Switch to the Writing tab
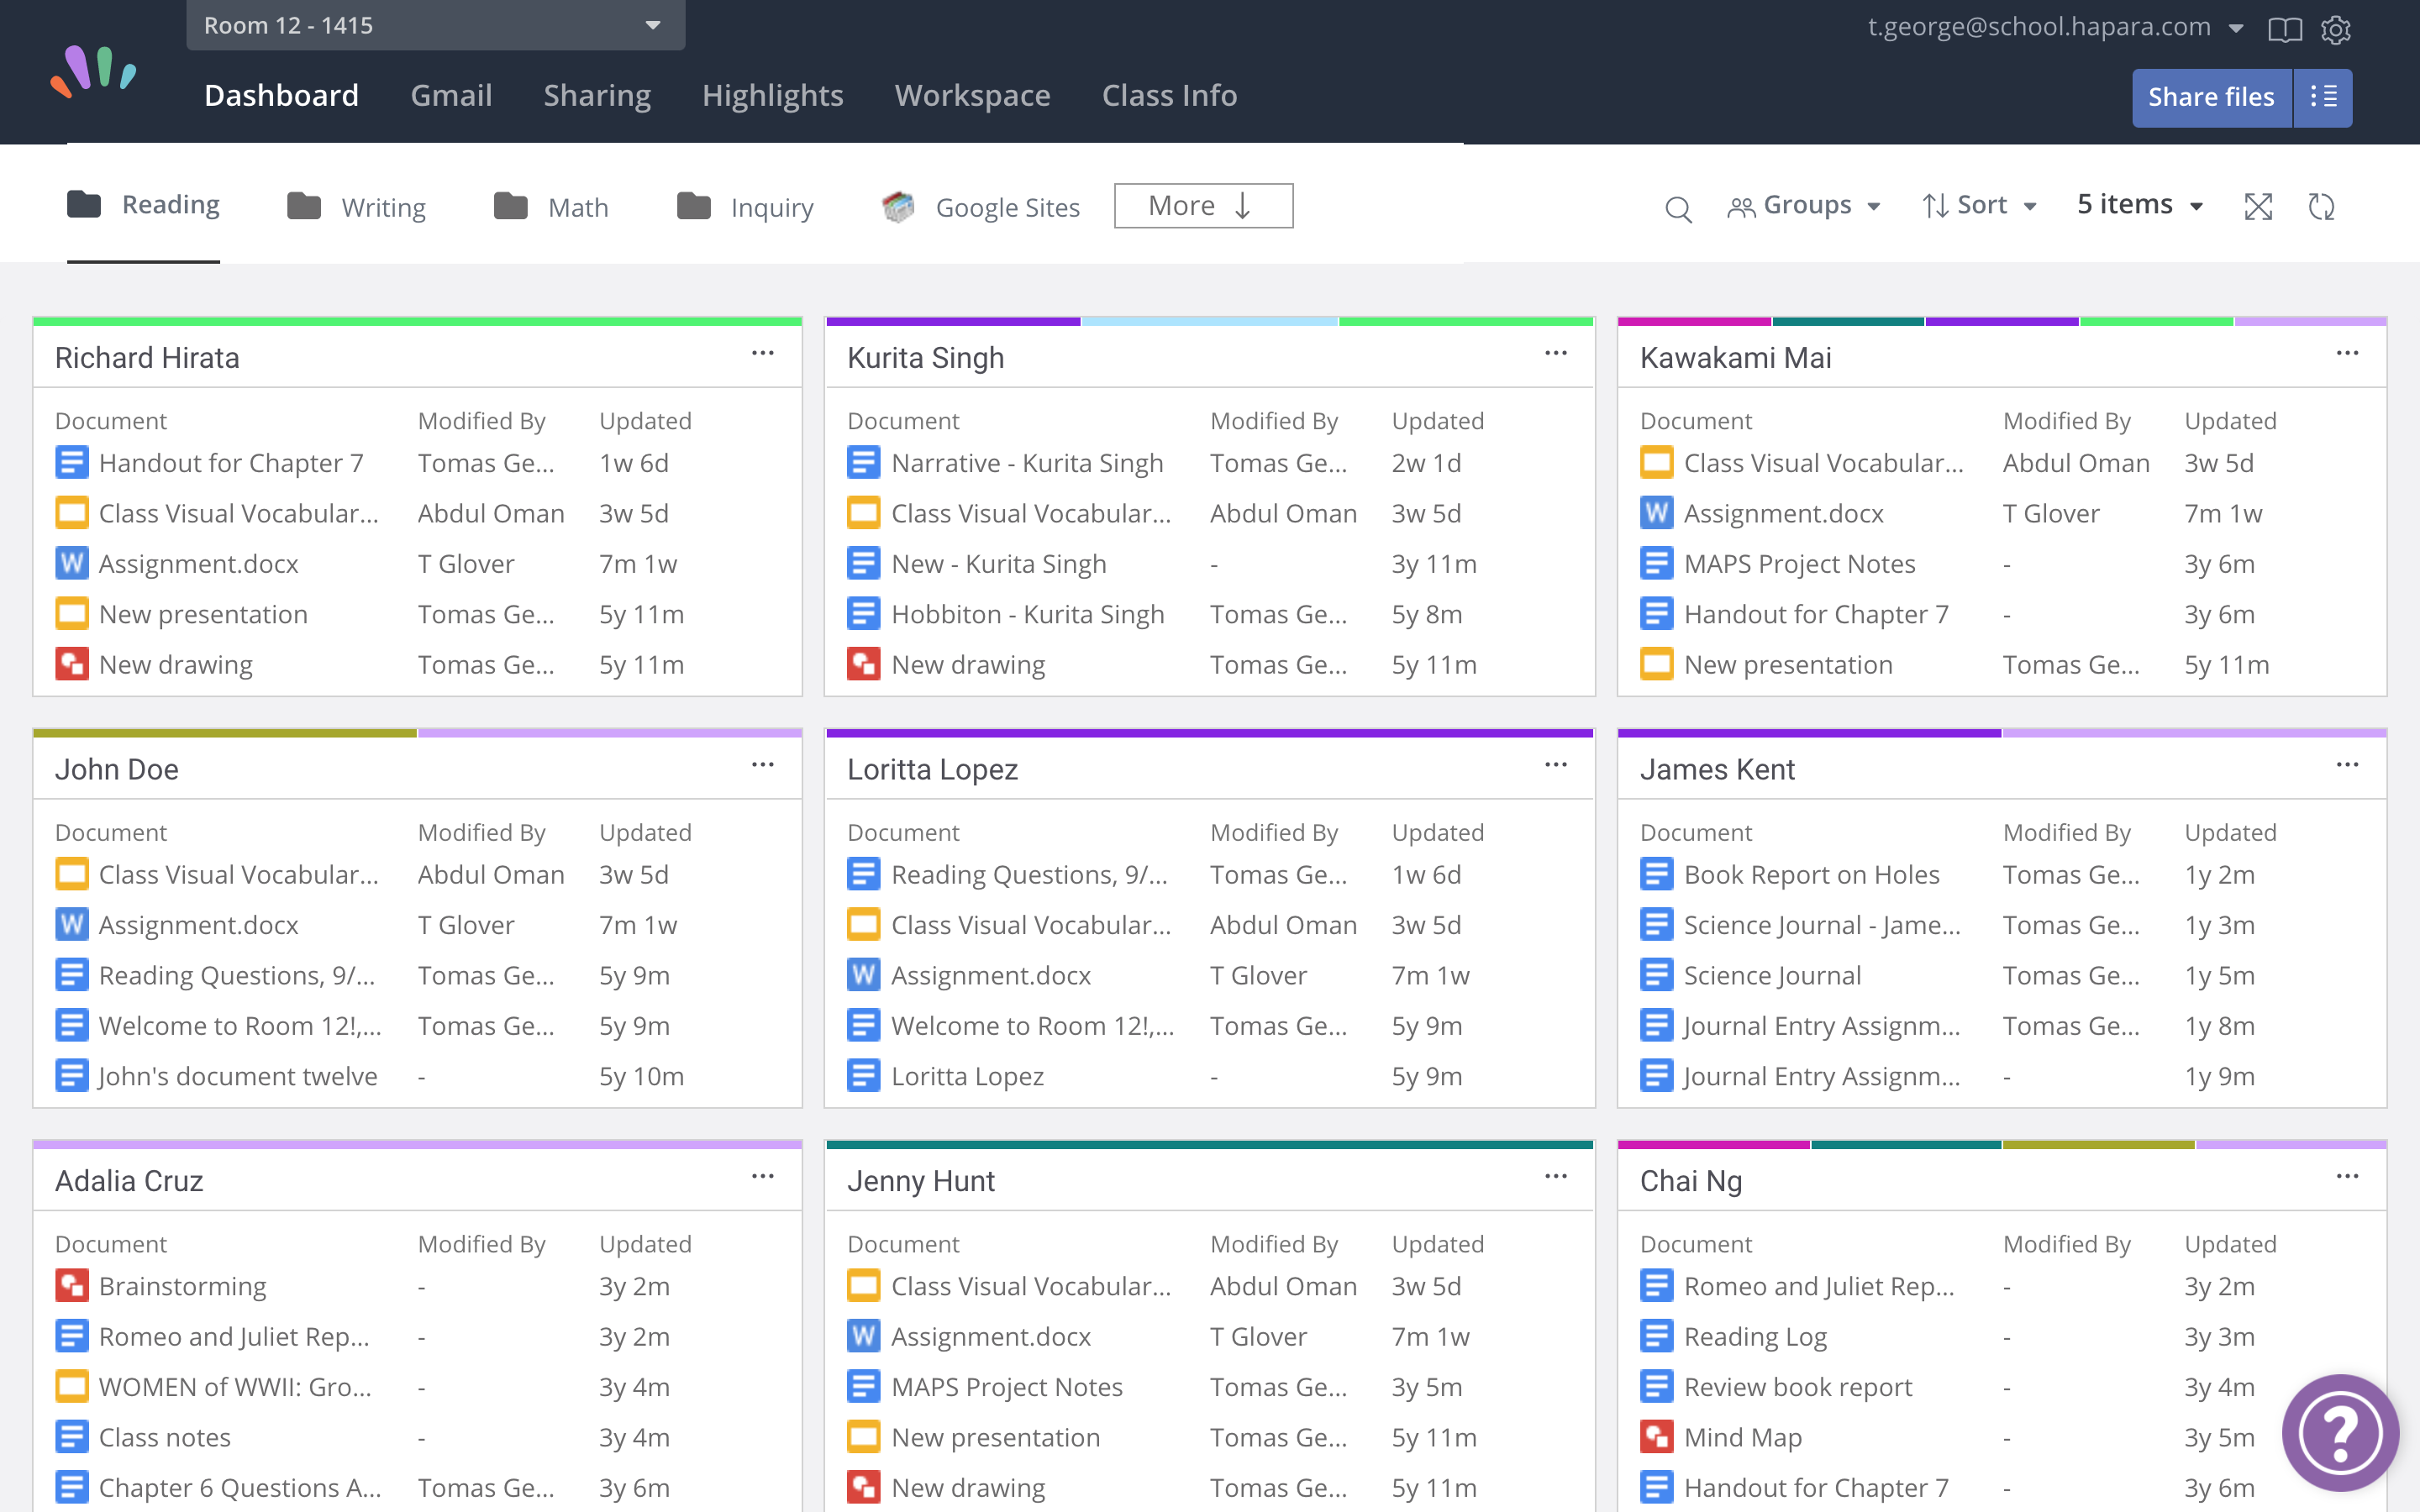 pyautogui.click(x=384, y=207)
